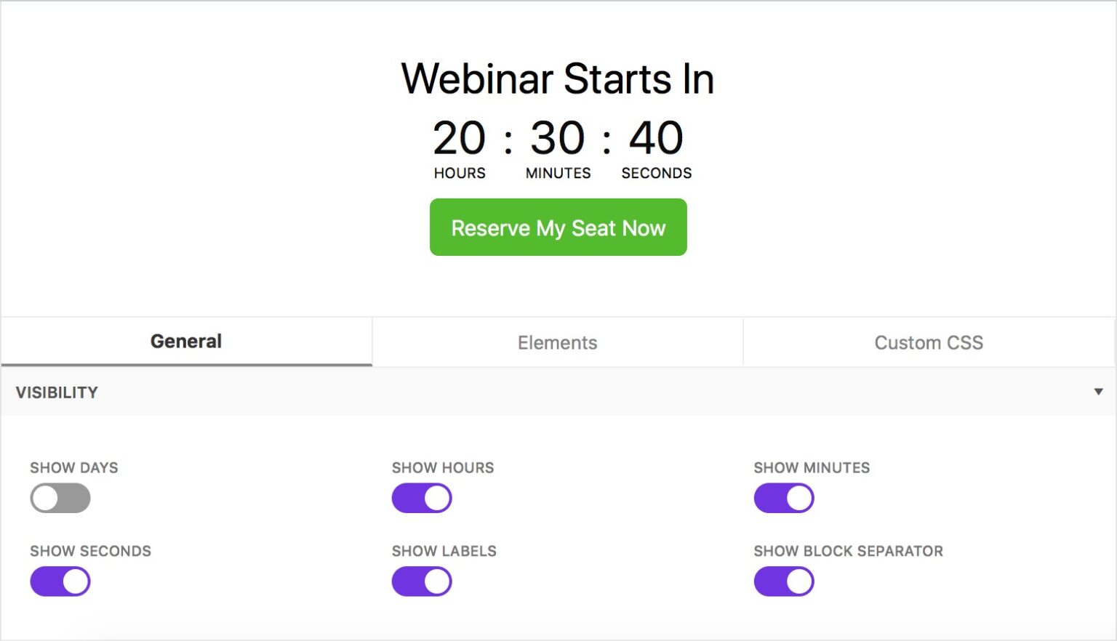Viewport: 1117px width, 641px height.
Task: Collapse the VISIBILITY section arrow
Action: (x=1098, y=392)
